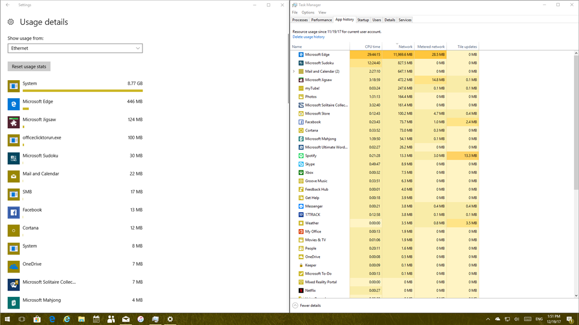Switch to the Services tab

pos(405,20)
